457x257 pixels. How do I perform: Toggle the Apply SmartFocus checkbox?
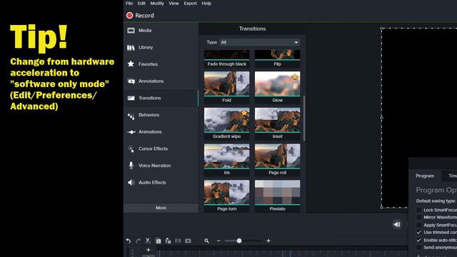[x=419, y=225]
